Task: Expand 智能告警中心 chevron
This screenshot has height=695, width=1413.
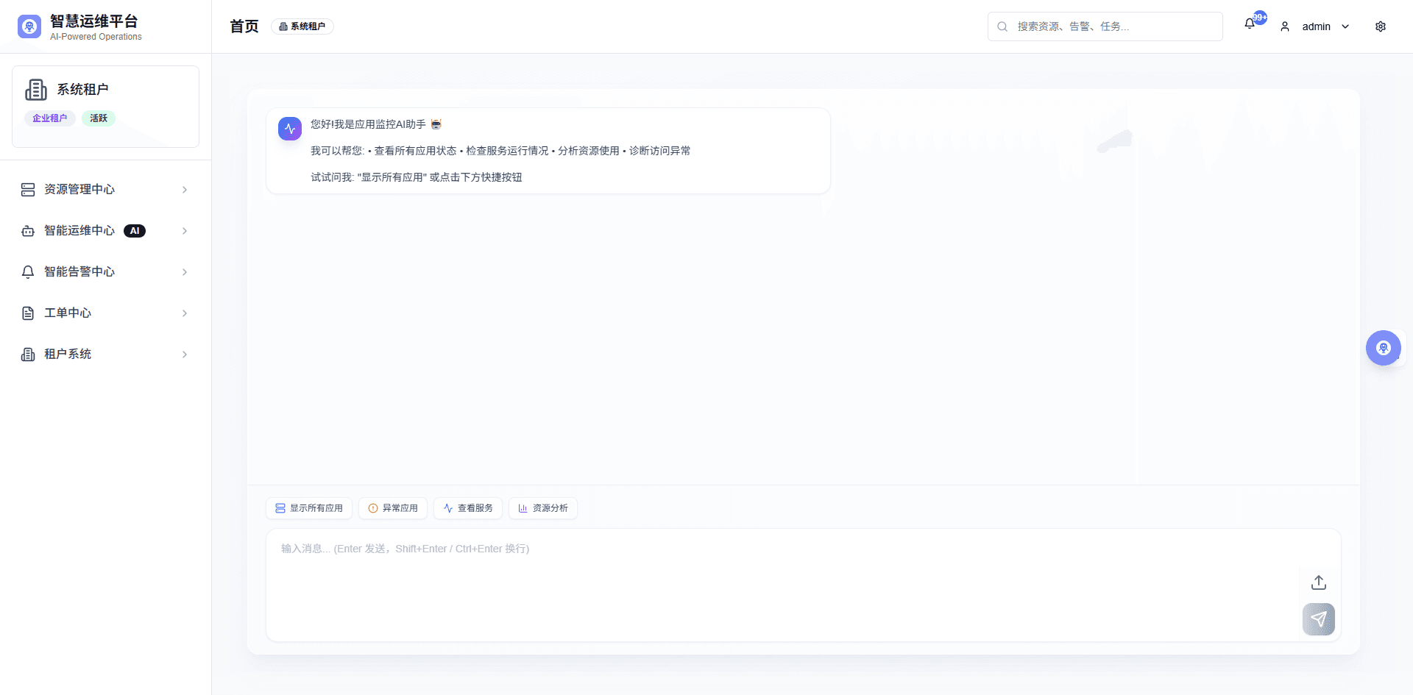Action: click(x=185, y=272)
